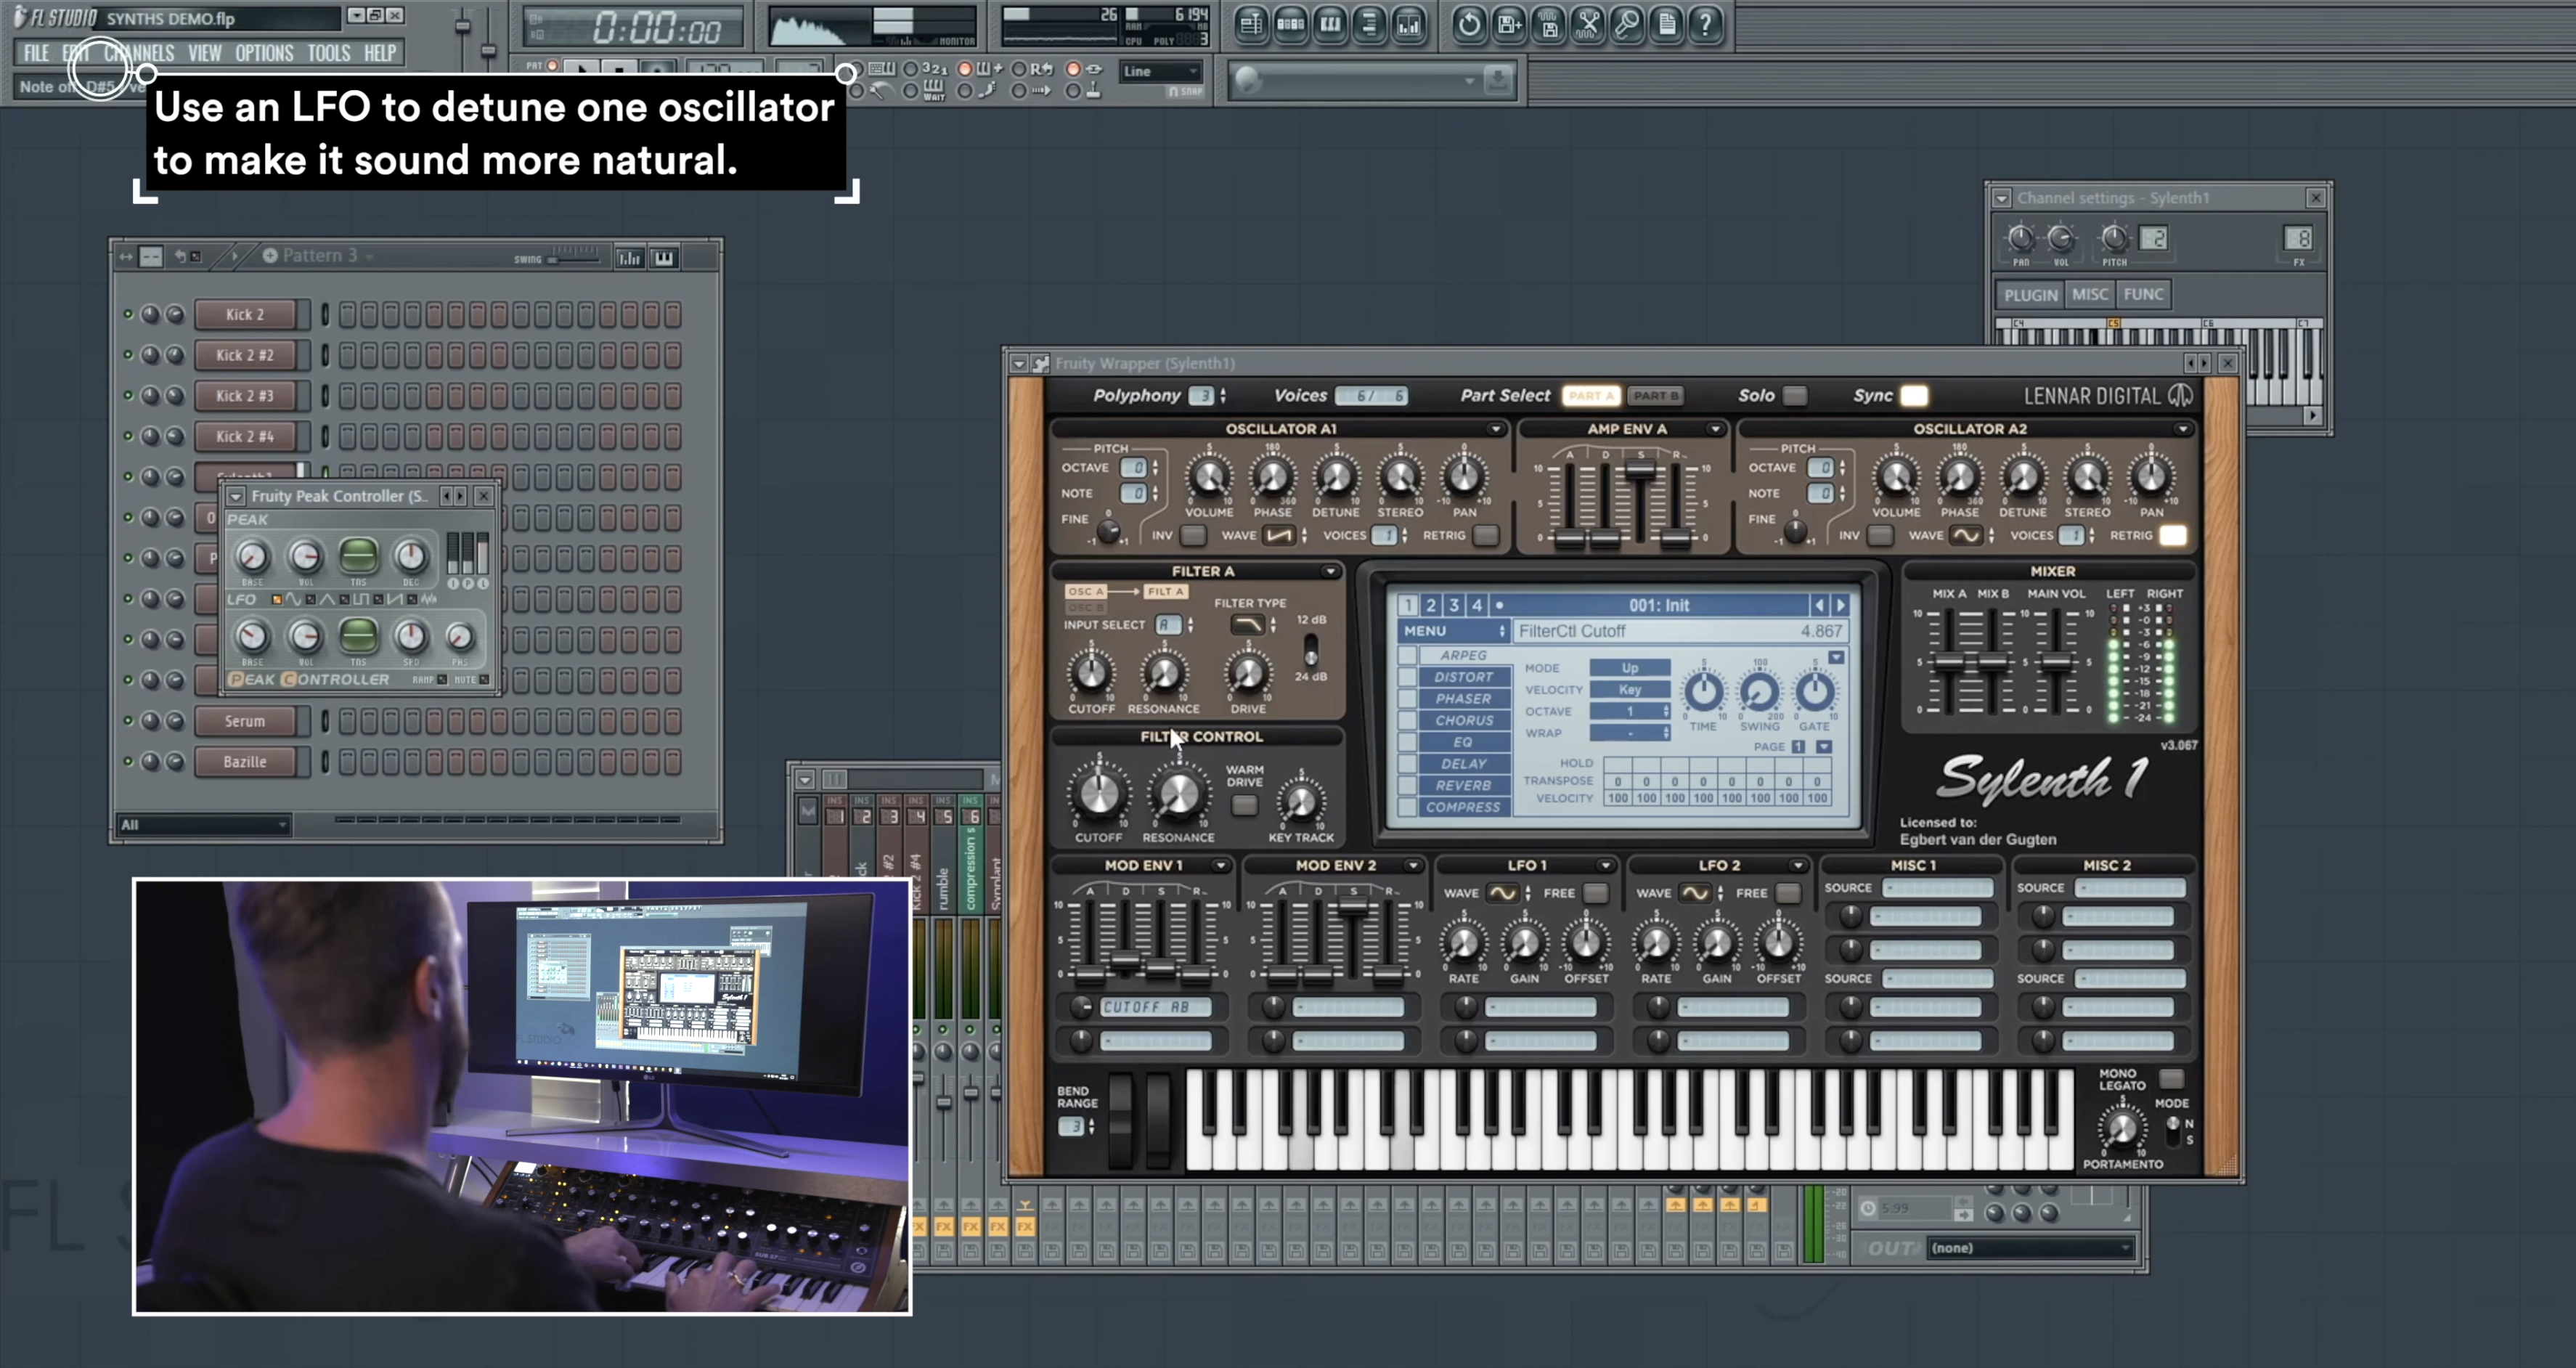Open the LFO 1 dropdown arrow
The image size is (2576, 1368).
point(1605,865)
